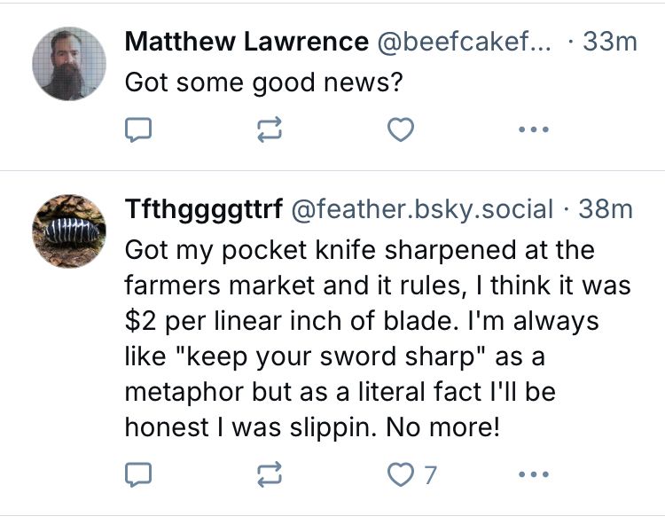
Task: Open the Tfthgggttrf display name link
Action: pos(204,209)
